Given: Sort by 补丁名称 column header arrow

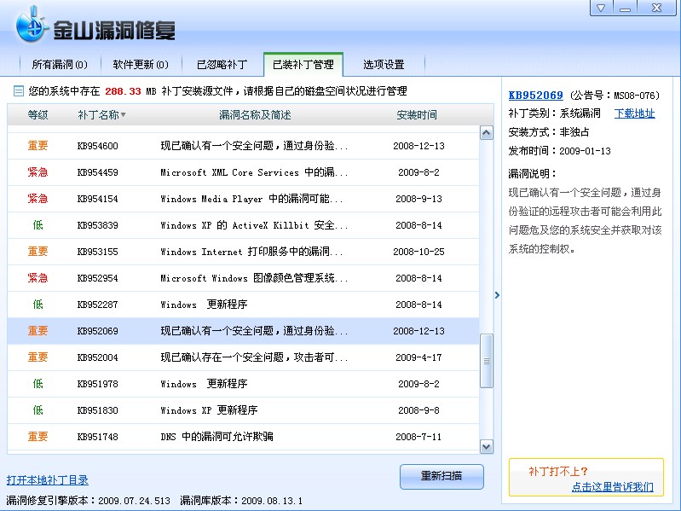Looking at the screenshot, I should [124, 114].
